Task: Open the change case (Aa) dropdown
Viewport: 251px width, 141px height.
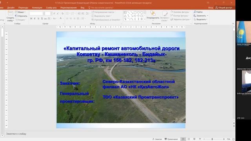Action: pyautogui.click(x=55, y=18)
